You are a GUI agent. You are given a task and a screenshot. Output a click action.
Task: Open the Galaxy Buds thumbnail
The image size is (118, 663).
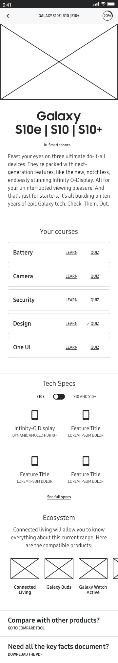click(x=59, y=568)
